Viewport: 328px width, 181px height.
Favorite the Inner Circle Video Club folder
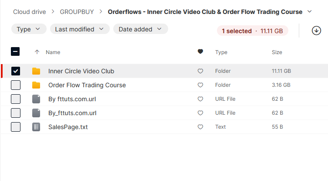tap(200, 71)
